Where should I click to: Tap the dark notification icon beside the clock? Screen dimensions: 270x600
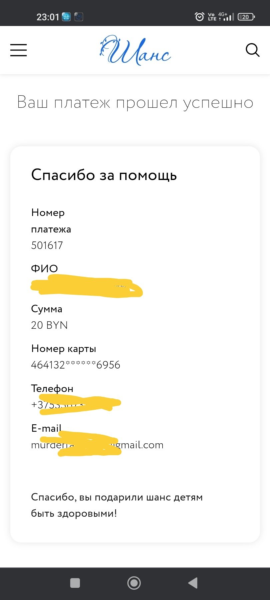[79, 17]
